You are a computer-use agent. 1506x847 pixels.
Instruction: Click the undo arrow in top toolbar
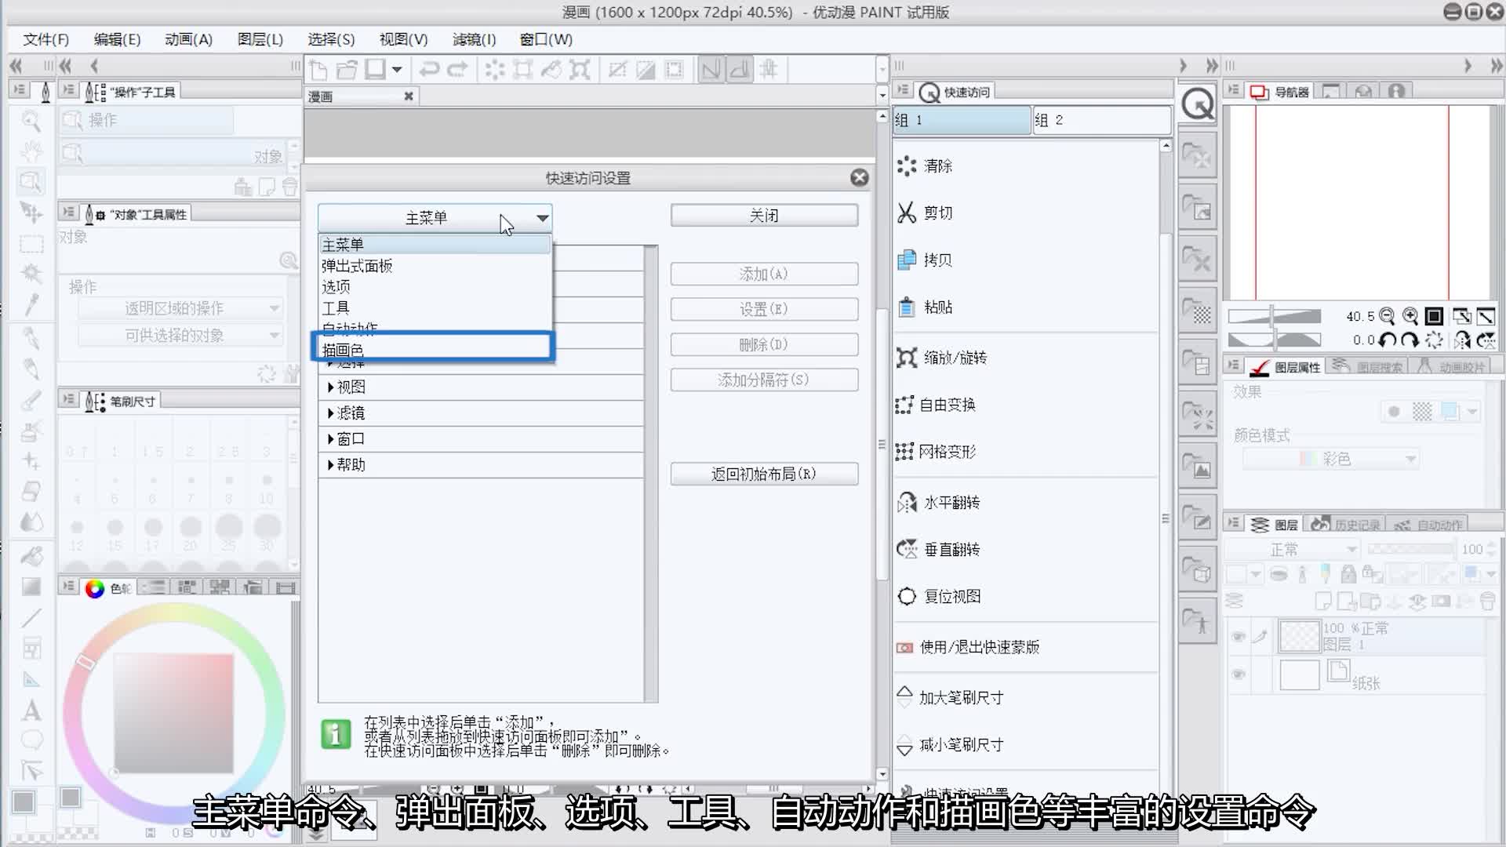coord(429,70)
